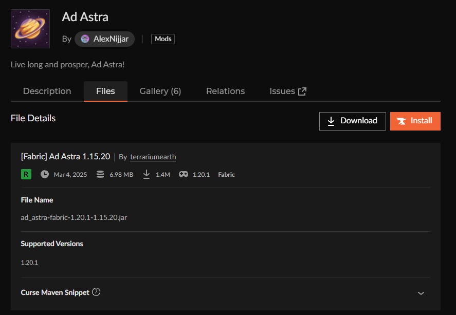Click the Ad Astra planet thumbnail
The image size is (456, 315).
pos(30,29)
